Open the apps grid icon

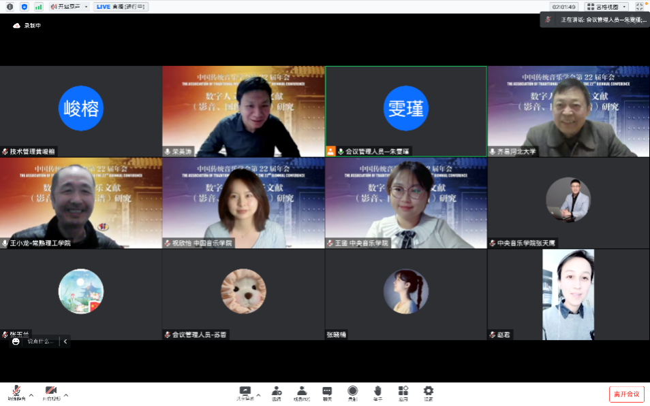click(403, 391)
